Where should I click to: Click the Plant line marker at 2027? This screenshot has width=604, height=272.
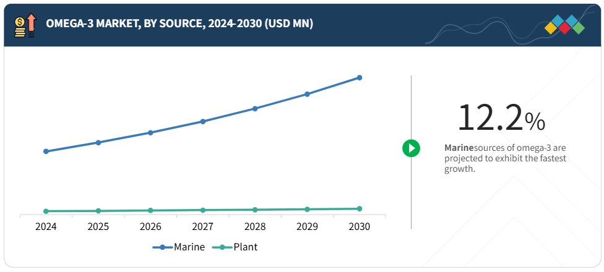coord(203,210)
